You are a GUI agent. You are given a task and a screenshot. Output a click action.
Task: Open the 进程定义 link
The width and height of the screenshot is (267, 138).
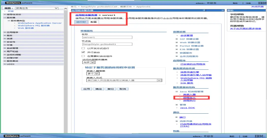(189, 97)
